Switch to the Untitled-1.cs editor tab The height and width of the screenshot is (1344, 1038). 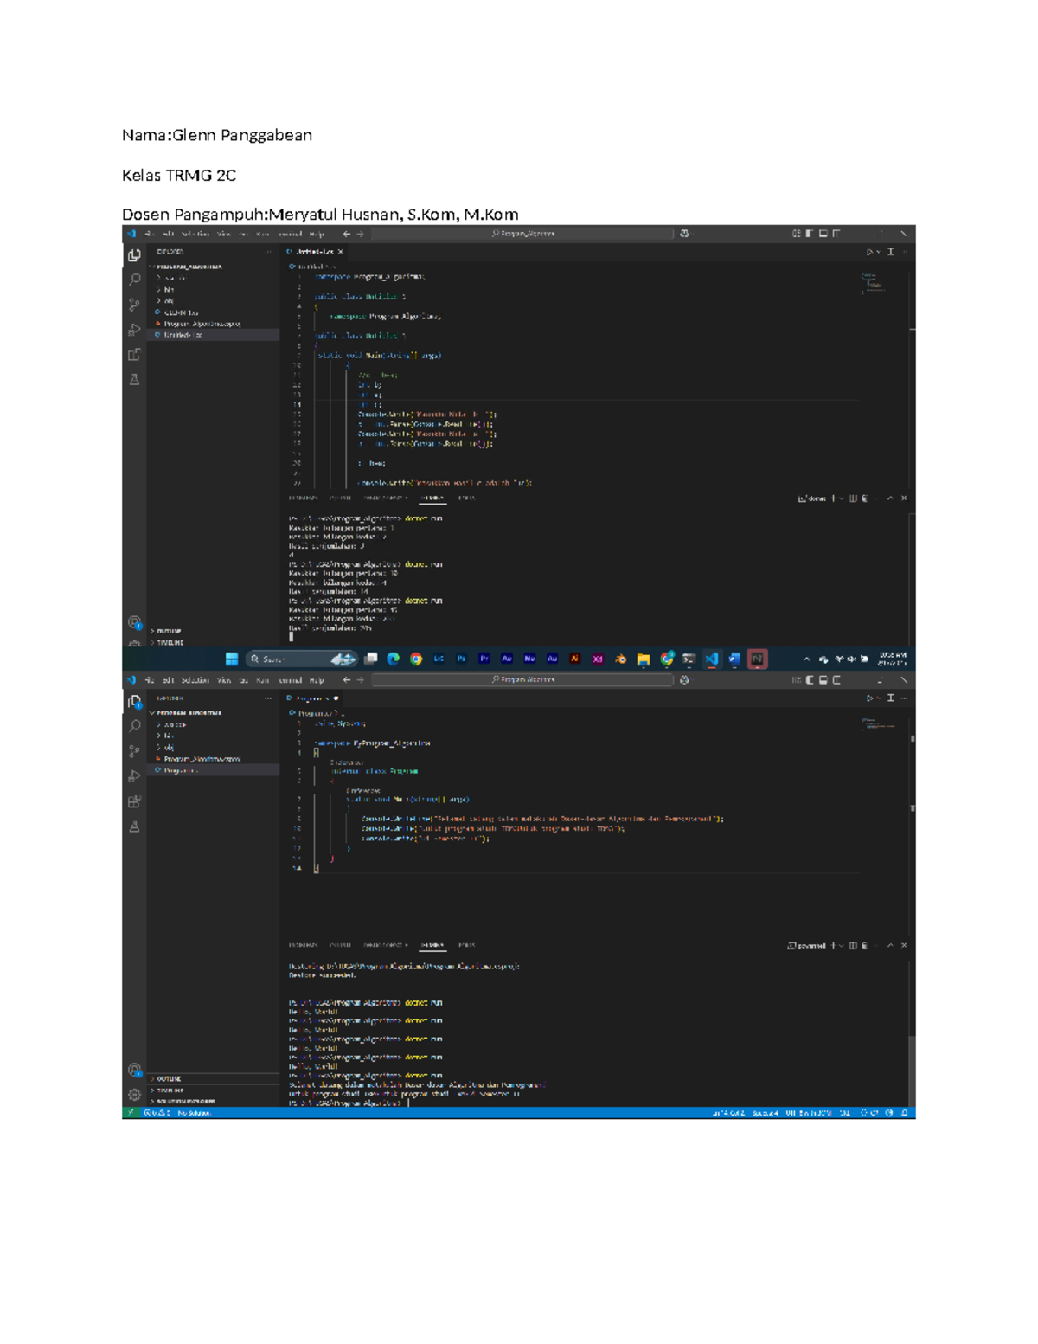(x=315, y=252)
